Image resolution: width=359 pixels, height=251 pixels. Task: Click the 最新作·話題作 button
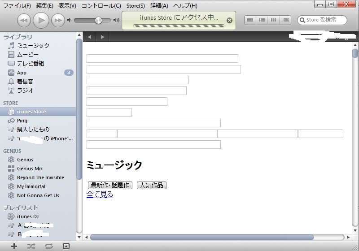click(110, 185)
